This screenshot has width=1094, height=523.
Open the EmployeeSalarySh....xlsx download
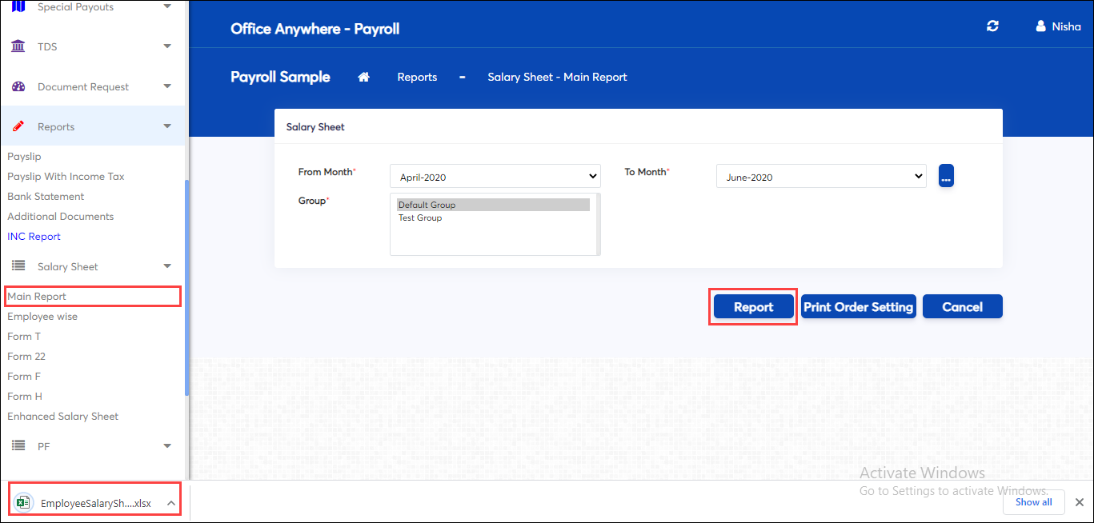point(96,503)
